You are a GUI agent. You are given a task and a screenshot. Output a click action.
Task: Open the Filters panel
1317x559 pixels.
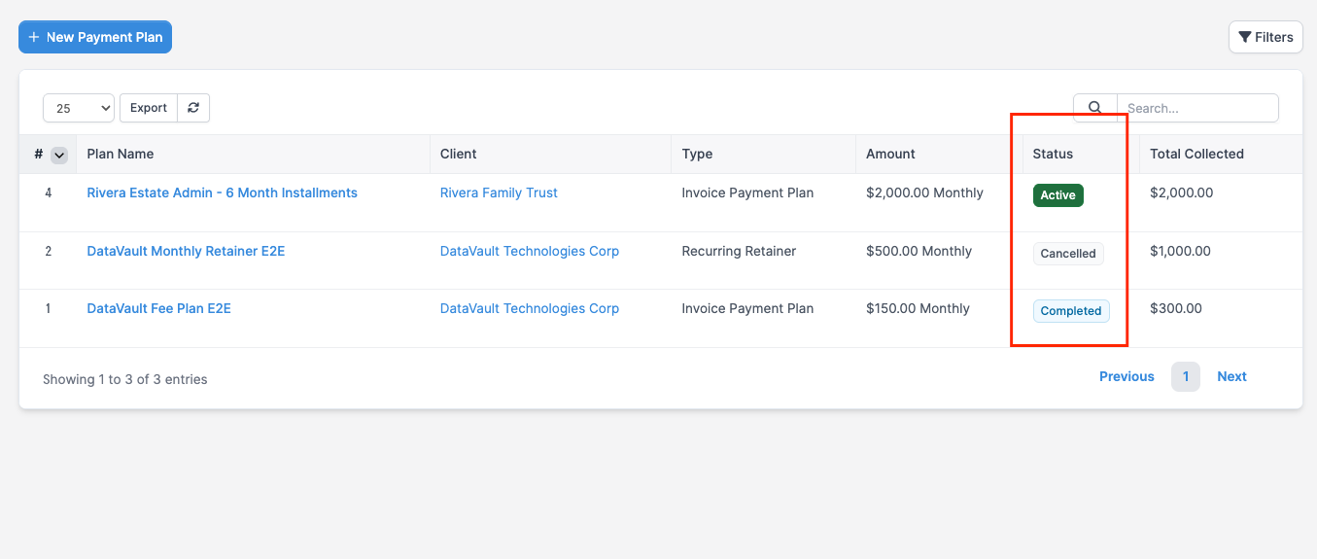[1265, 37]
